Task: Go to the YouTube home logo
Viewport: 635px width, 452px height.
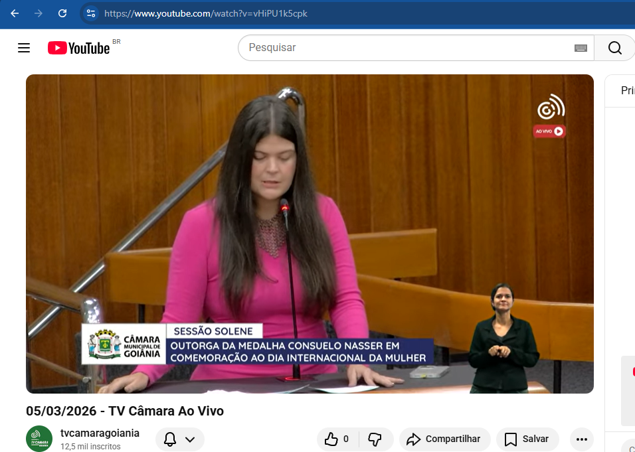Action: point(79,48)
